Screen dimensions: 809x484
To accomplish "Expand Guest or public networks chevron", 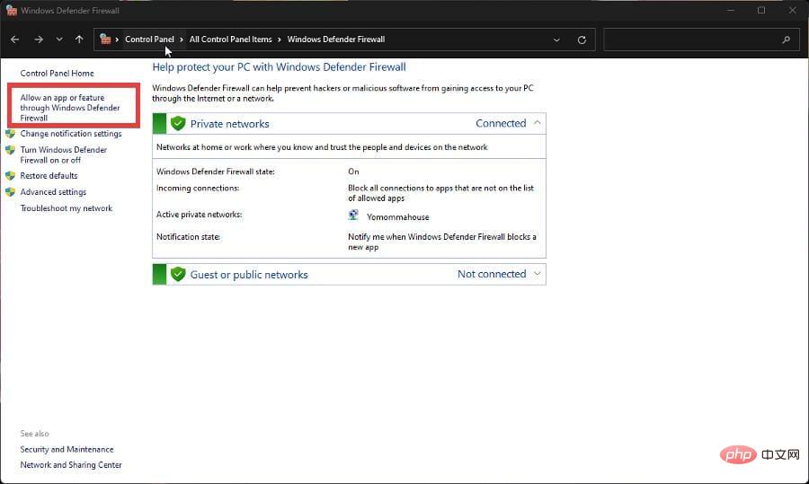I will (538, 274).
